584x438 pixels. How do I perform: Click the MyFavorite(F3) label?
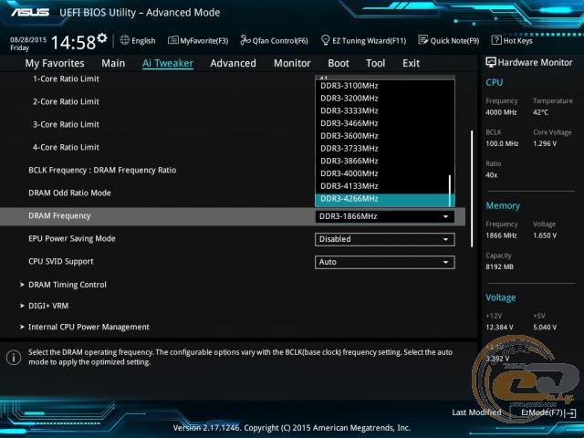(204, 40)
